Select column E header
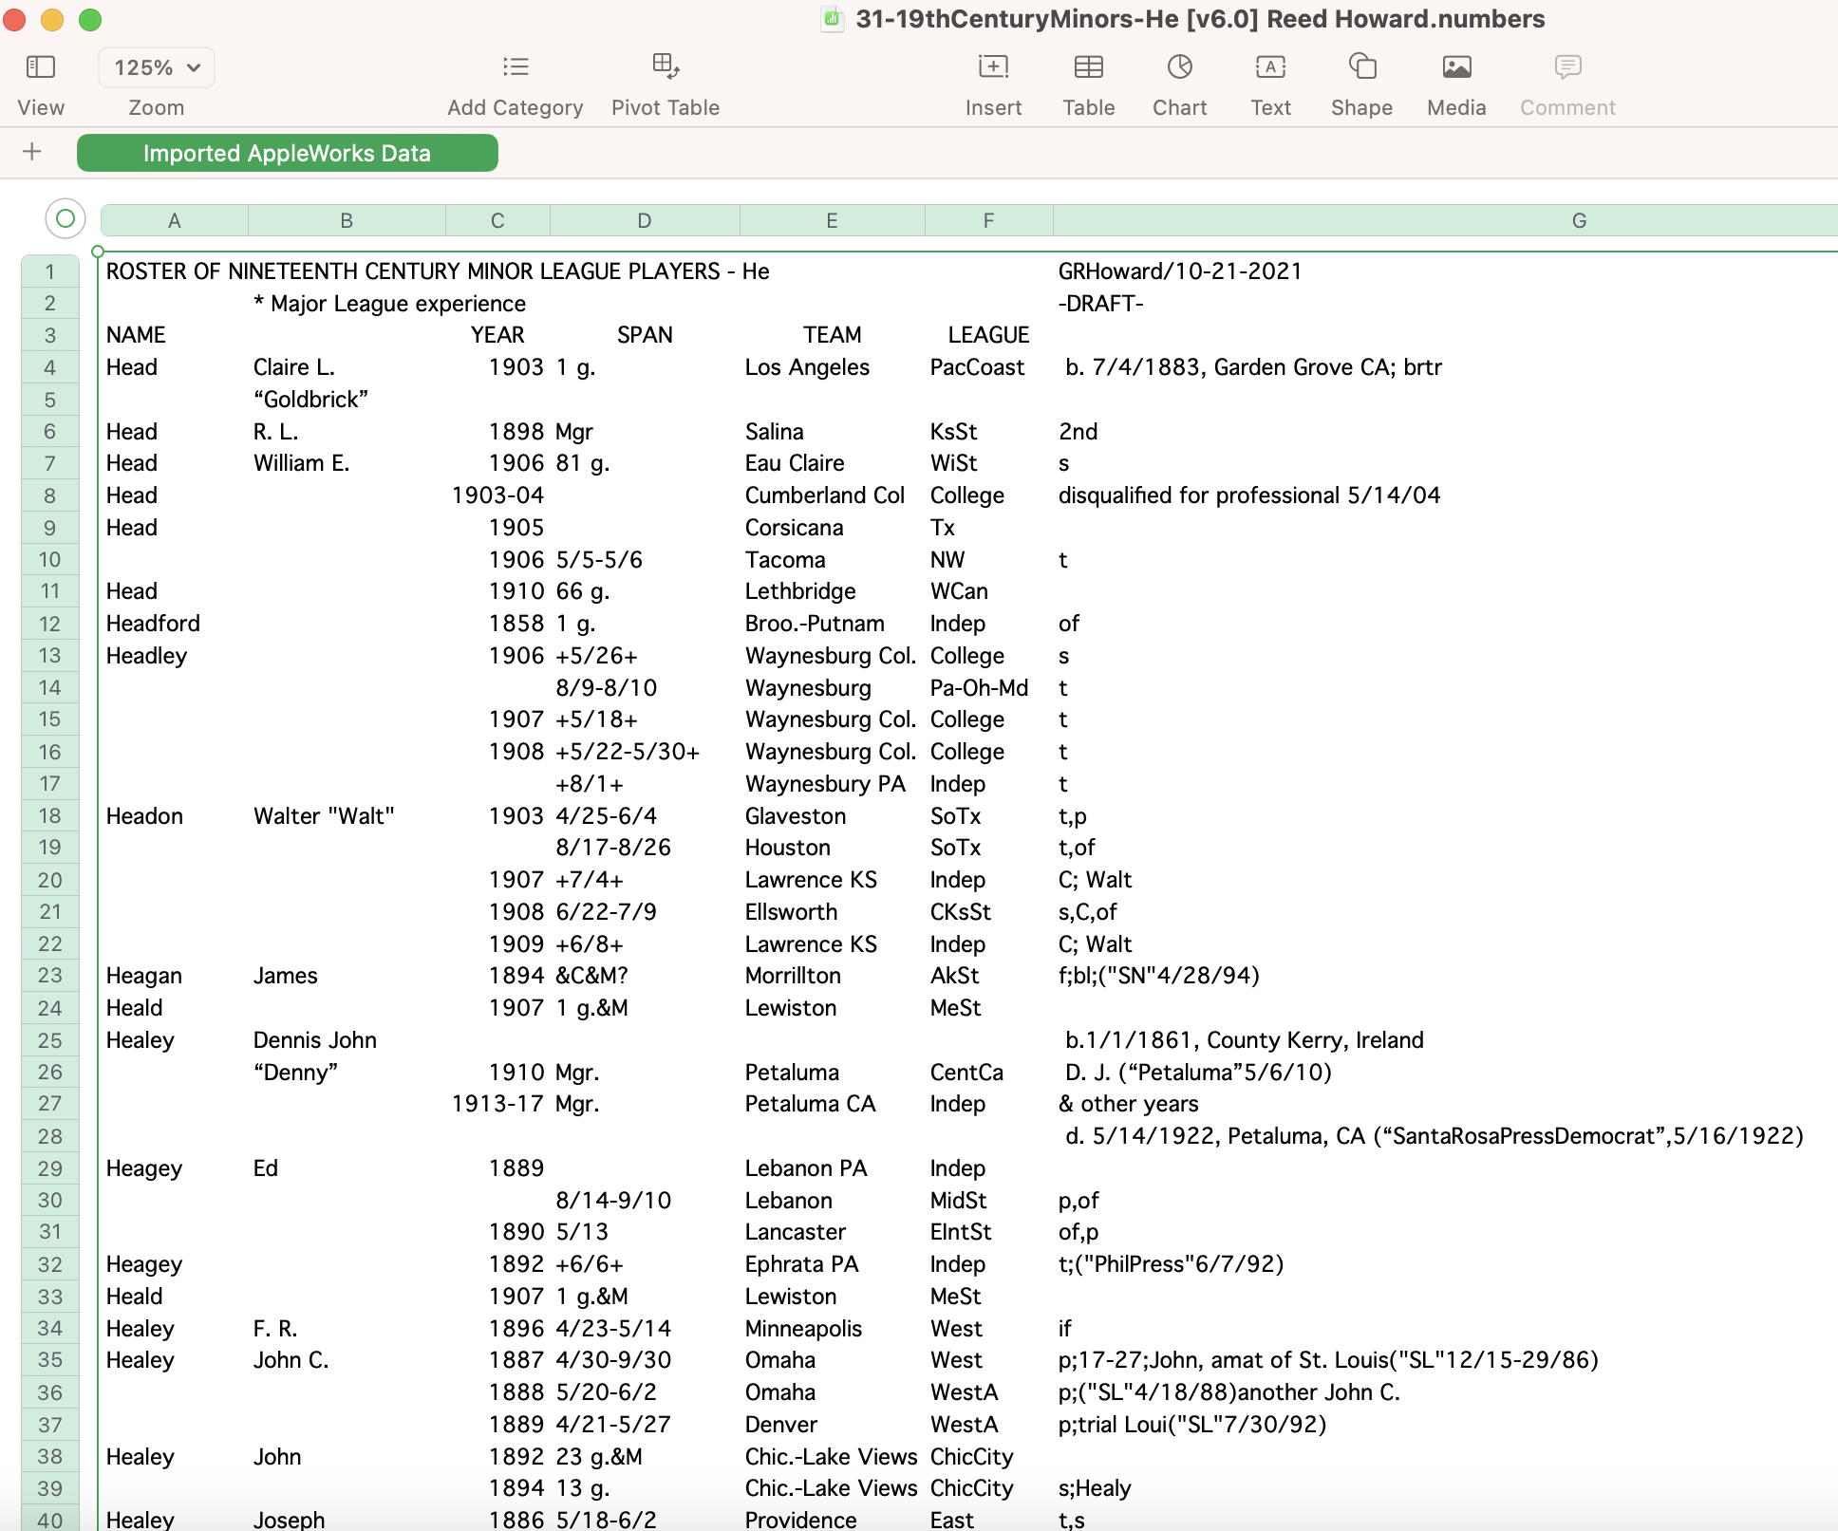The image size is (1838, 1531). [832, 220]
